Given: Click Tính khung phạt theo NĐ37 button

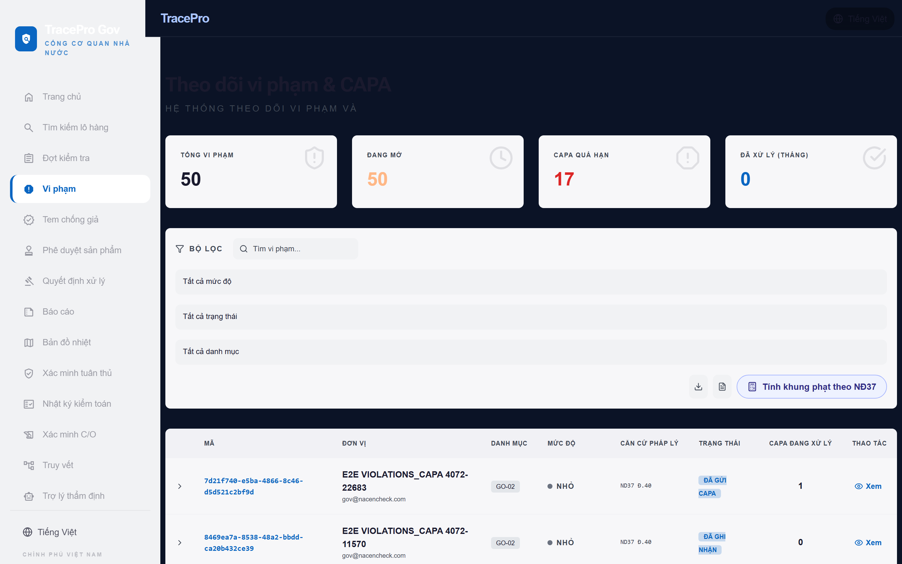Looking at the screenshot, I should click(x=812, y=386).
